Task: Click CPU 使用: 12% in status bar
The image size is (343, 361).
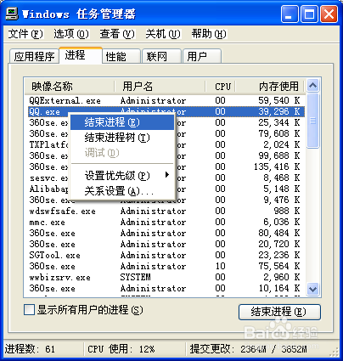Action: click(121, 349)
